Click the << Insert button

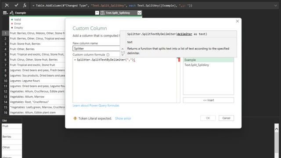[208, 101]
